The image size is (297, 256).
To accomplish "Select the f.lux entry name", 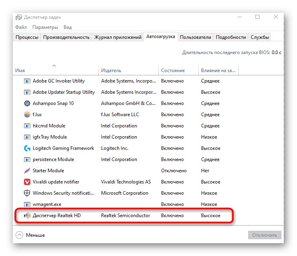I will pyautogui.click(x=37, y=115).
